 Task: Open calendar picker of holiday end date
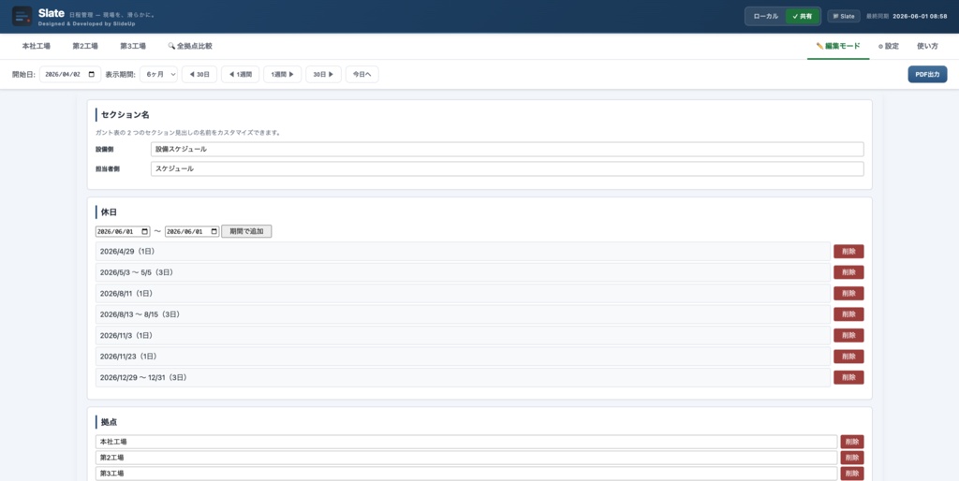(x=214, y=232)
